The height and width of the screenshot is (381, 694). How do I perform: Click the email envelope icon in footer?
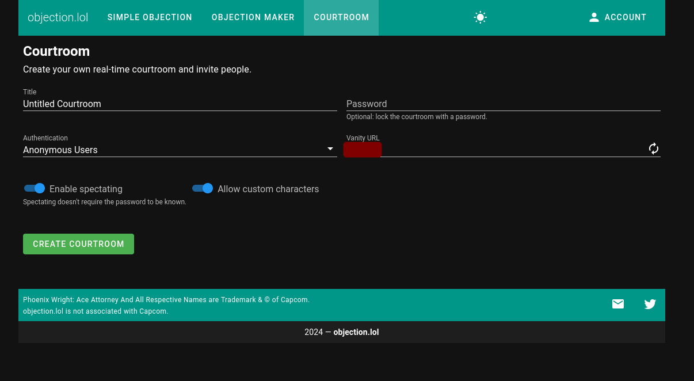point(617,304)
